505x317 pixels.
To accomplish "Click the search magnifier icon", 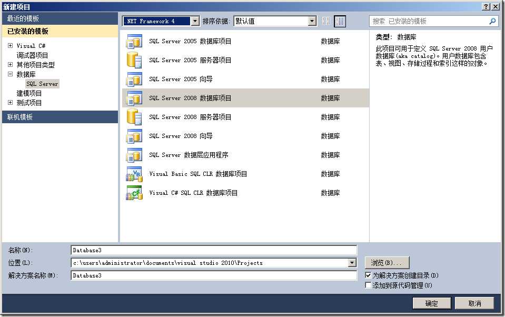I will pyautogui.click(x=492, y=21).
